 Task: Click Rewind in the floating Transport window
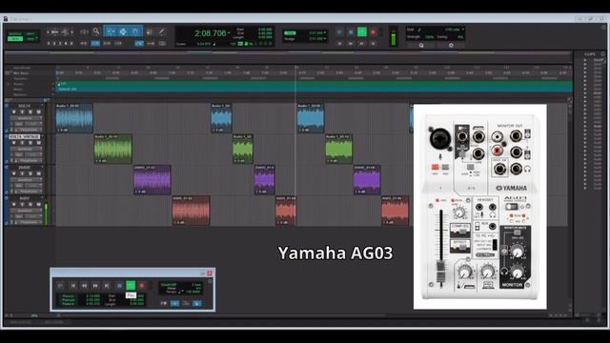84,286
